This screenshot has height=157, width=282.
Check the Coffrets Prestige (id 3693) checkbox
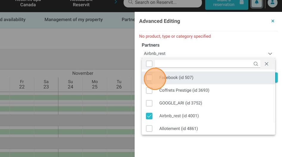click(x=149, y=90)
